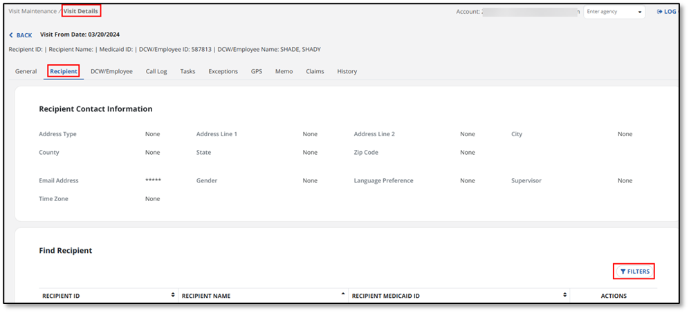Viewport: 689px width, 313px height.
Task: Open the Memo tab
Action: [284, 71]
